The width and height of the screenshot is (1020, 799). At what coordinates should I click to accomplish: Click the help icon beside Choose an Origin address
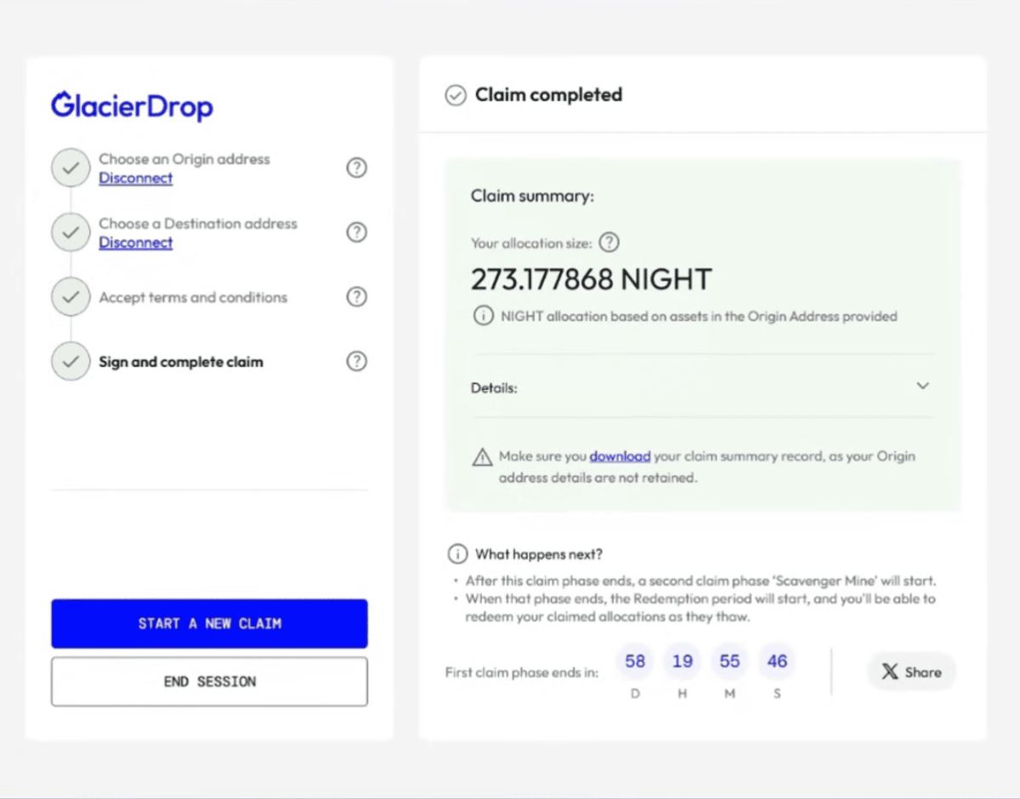pyautogui.click(x=357, y=168)
